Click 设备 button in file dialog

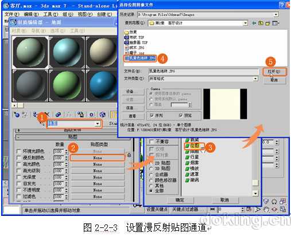pos(133,91)
